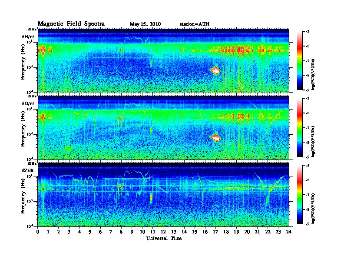Click the "Magnetic Field Spectra" title
The width and height of the screenshot is (344, 266).
71,24
